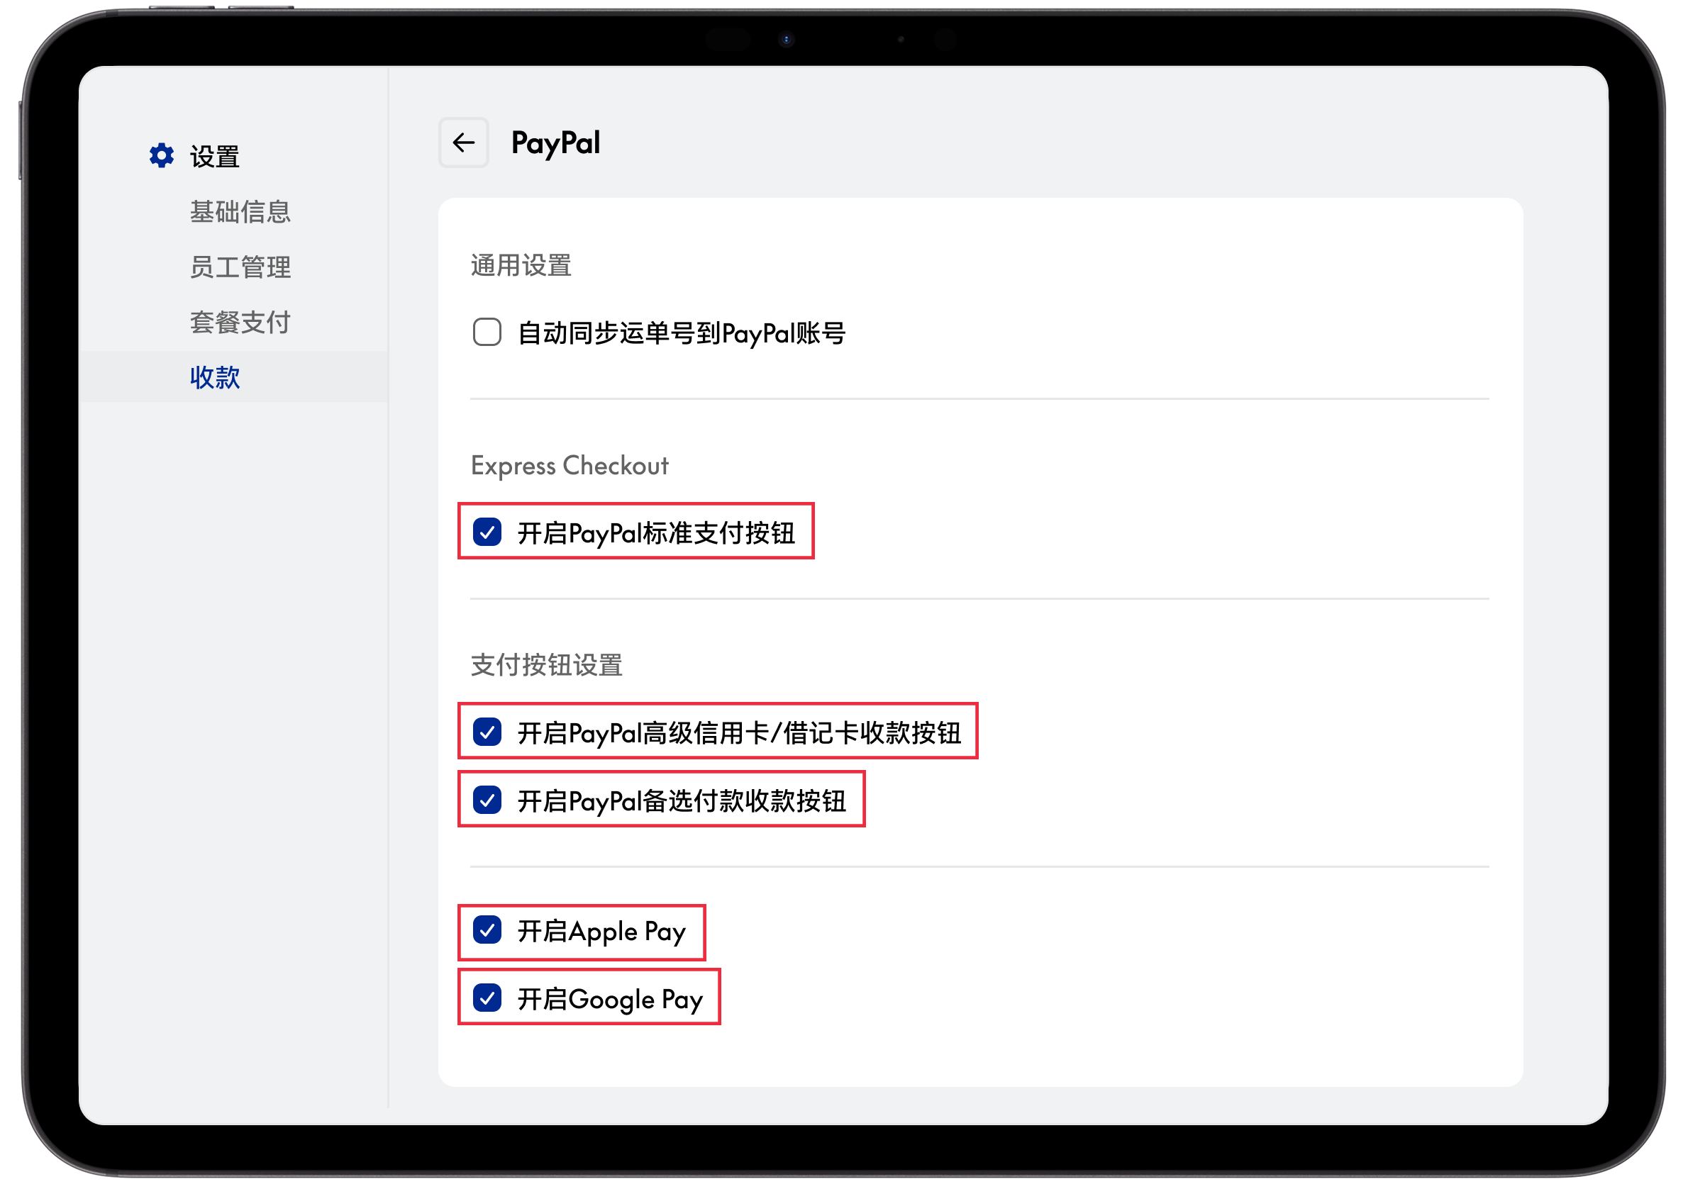The height and width of the screenshot is (1189, 1688).
Task: Open 基础信息 in the sidebar
Action: coord(240,212)
